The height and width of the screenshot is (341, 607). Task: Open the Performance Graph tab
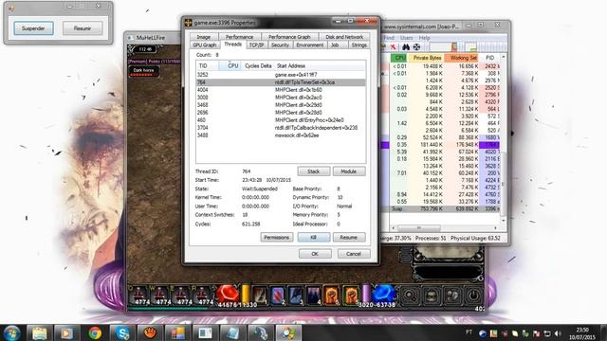click(x=289, y=37)
